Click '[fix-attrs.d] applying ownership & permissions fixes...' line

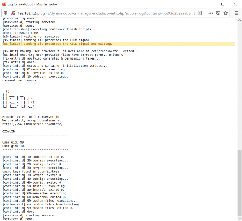click(51, 58)
